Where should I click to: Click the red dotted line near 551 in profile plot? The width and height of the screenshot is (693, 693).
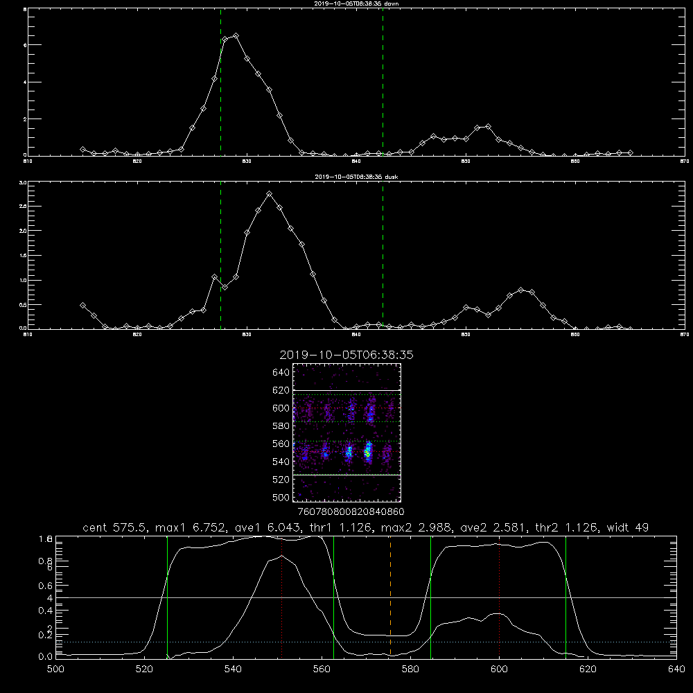pos(282,597)
